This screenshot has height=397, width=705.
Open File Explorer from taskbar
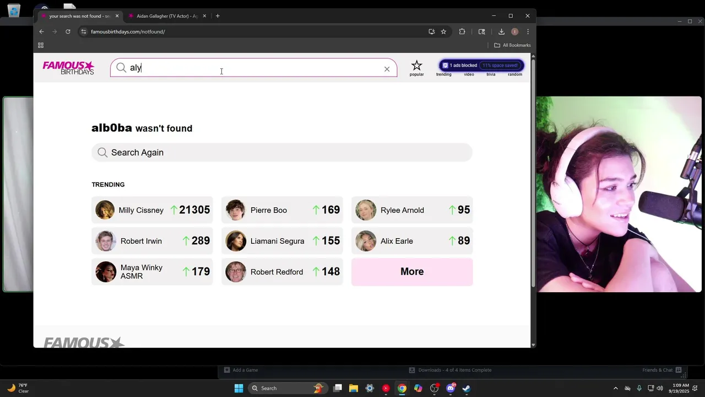(x=354, y=388)
